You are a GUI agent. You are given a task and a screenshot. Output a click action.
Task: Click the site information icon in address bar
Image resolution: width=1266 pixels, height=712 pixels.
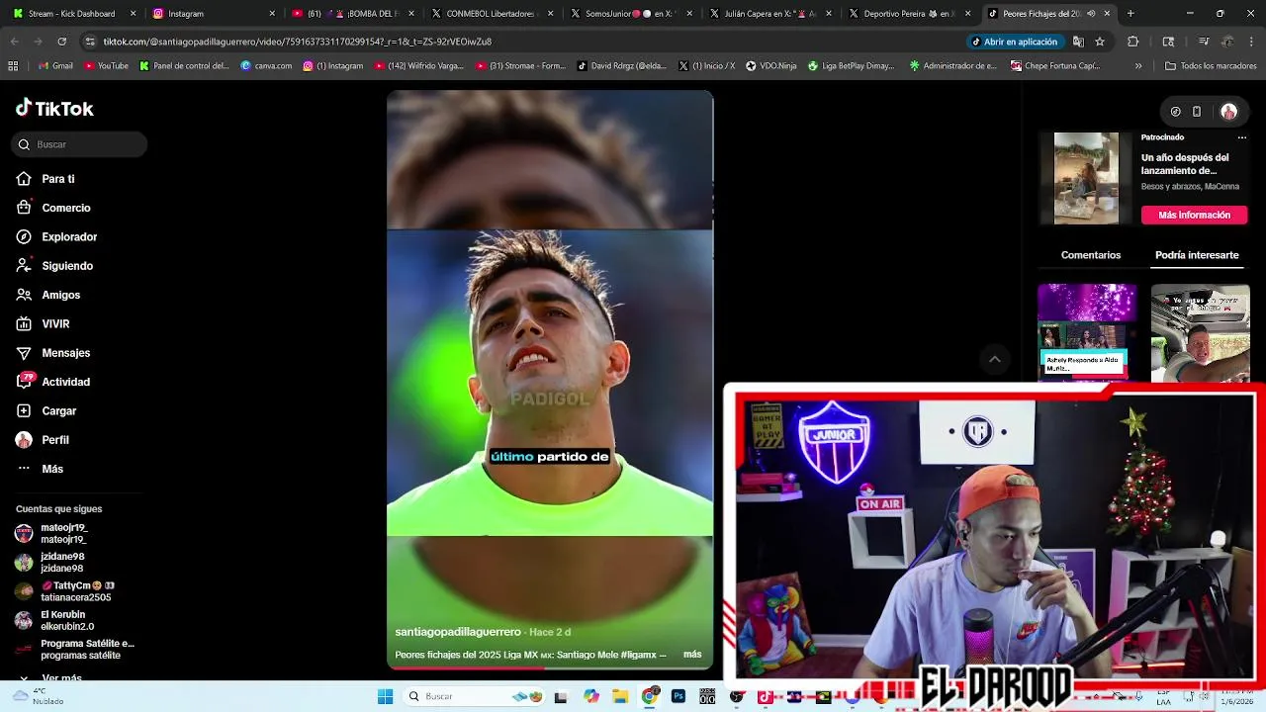[x=90, y=42]
